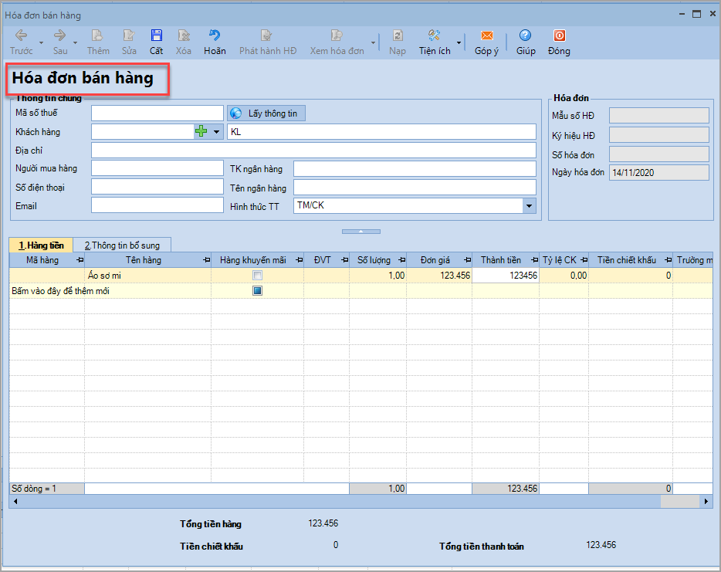Pin the Tỷ lệ CK column

(584, 260)
